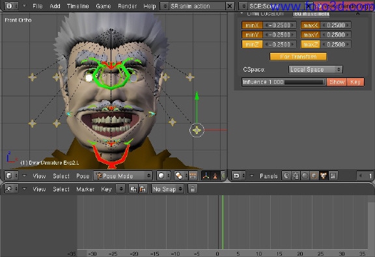Toggle the minX limit button
Image resolution: width=375 pixels, height=257 pixels.
point(252,25)
